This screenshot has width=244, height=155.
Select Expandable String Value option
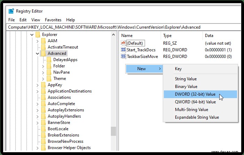point(200,117)
